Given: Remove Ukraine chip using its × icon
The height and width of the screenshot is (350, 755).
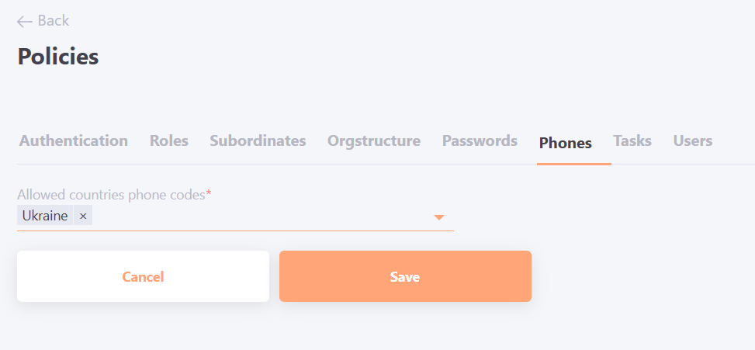Looking at the screenshot, I should (x=83, y=217).
